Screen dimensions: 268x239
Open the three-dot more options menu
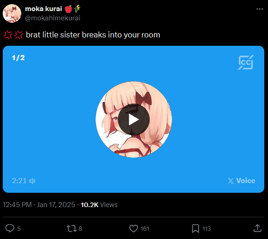[x=260, y=9]
